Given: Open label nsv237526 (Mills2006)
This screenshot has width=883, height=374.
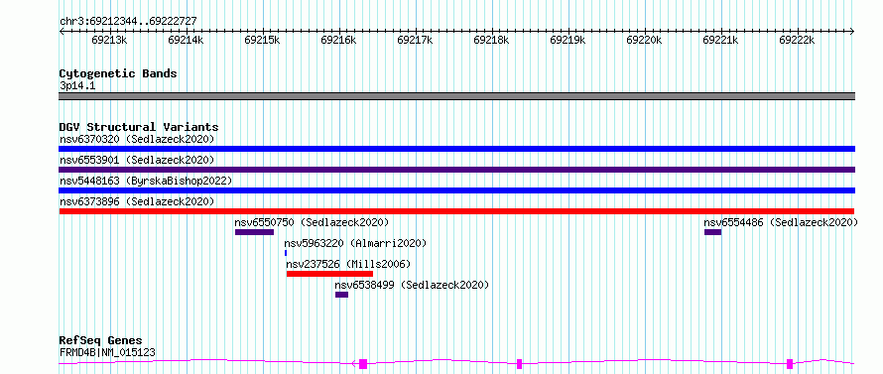Looking at the screenshot, I should pyautogui.click(x=348, y=264).
